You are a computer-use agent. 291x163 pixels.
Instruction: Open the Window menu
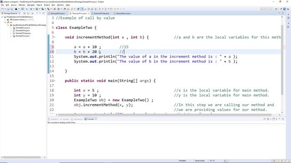[60, 5]
